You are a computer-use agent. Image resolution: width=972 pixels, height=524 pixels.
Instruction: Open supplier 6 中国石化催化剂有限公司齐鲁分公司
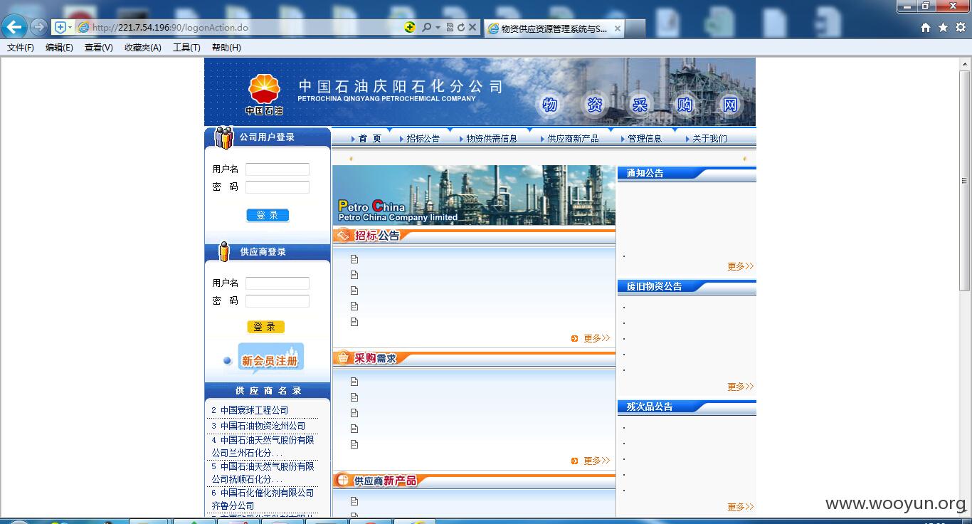tap(263, 499)
